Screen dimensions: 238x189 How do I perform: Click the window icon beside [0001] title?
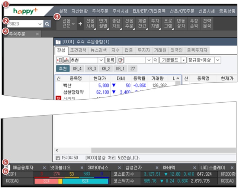pyautogui.click(x=58, y=42)
